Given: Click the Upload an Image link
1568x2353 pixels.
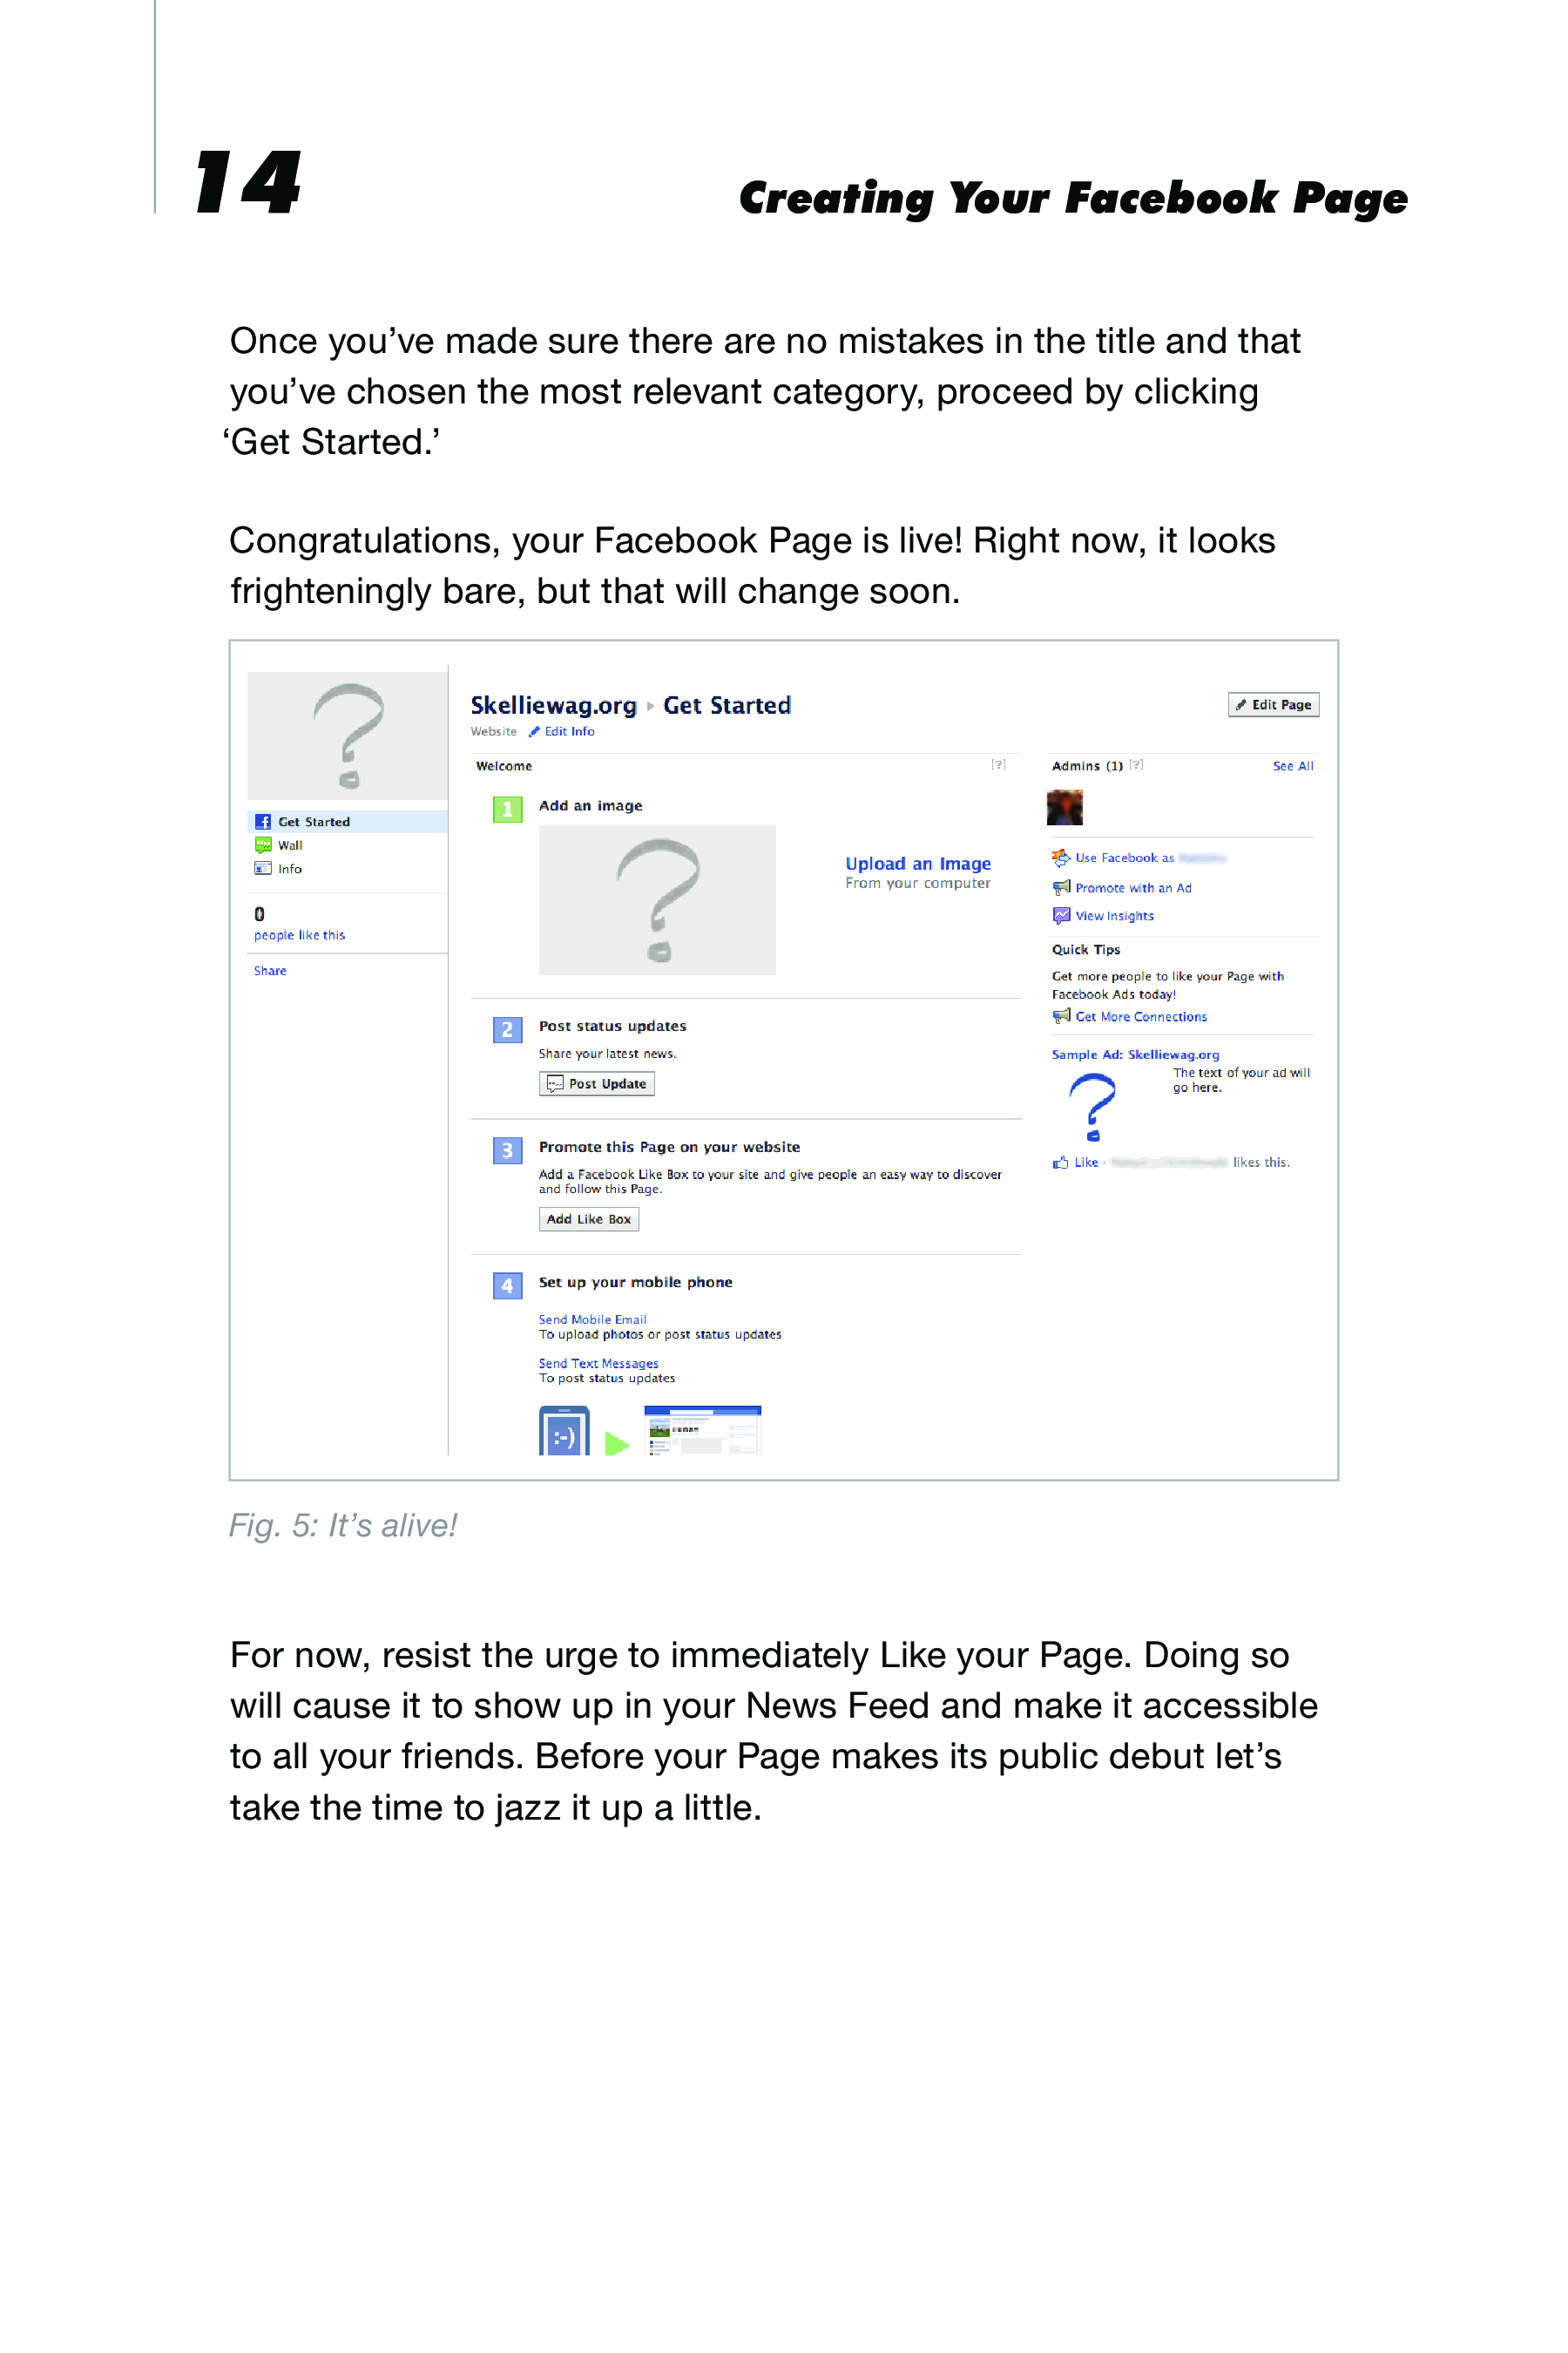Looking at the screenshot, I should [x=917, y=864].
